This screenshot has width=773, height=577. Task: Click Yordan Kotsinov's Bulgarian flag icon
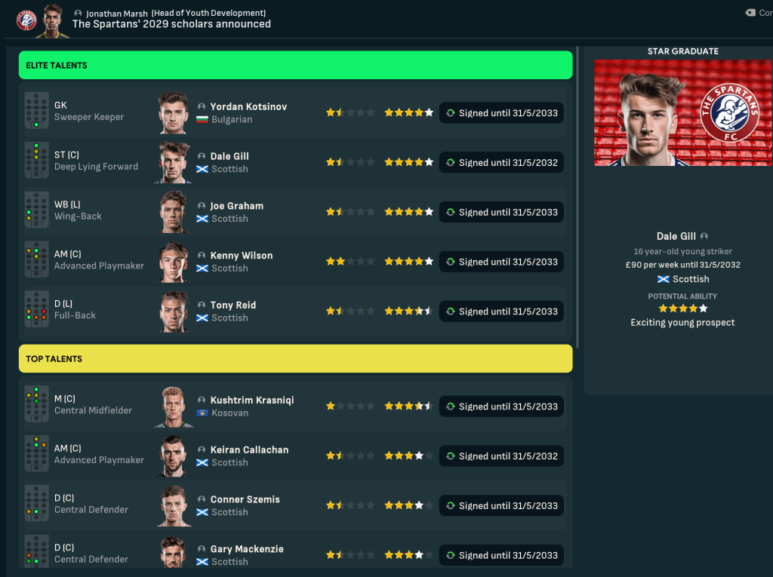coord(202,120)
